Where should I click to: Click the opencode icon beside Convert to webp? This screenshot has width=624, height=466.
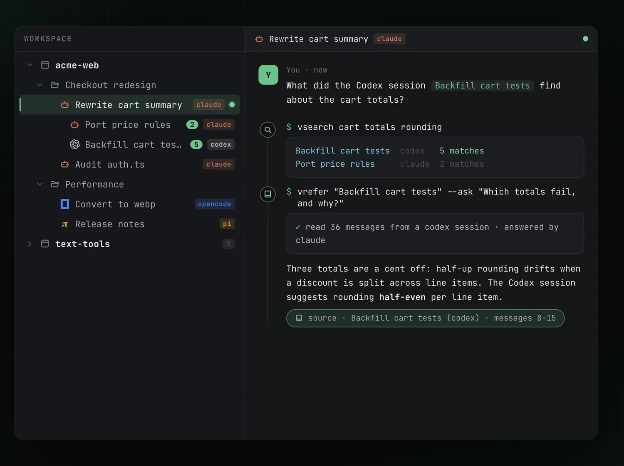coord(65,204)
